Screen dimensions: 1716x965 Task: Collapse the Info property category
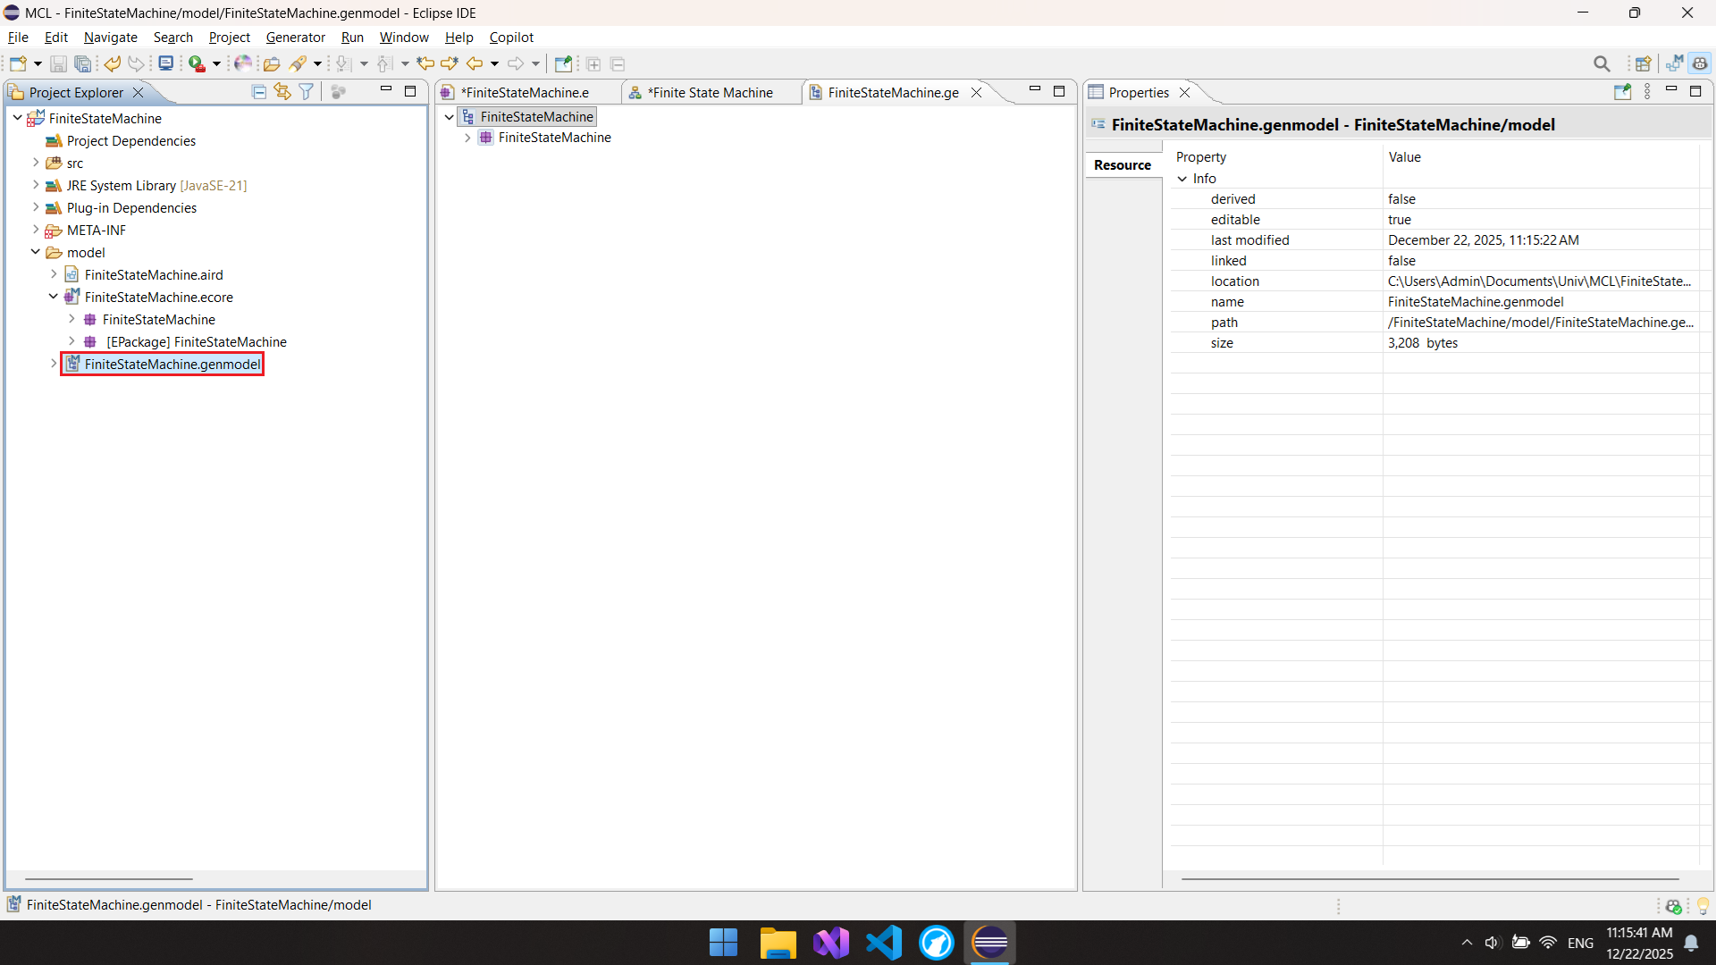pos(1182,179)
